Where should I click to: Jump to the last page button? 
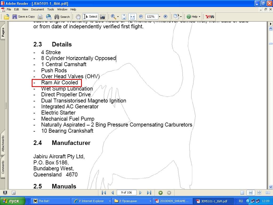(x=149, y=193)
